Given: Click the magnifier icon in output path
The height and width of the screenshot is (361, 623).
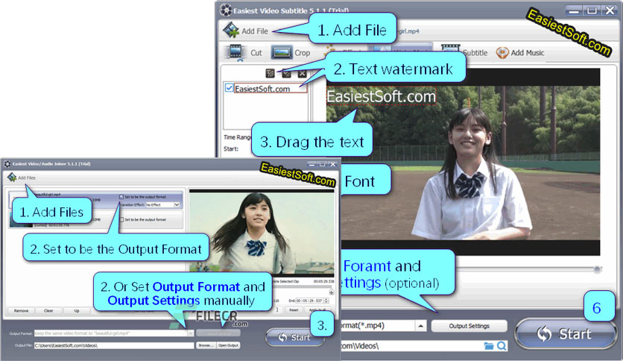Looking at the screenshot, I should point(502,346).
